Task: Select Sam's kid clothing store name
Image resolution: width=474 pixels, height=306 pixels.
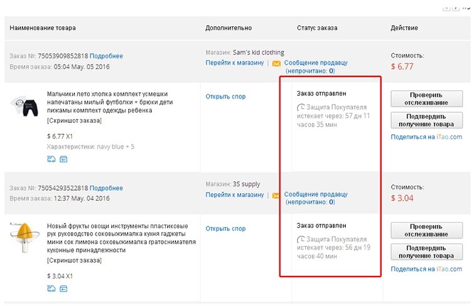Action: pos(259,53)
